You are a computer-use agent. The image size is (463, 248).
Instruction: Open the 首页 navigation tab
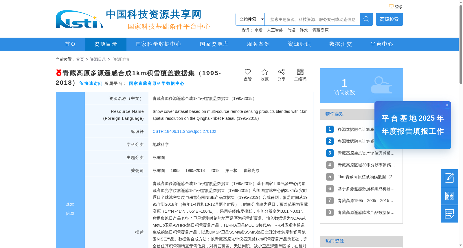coord(70,44)
